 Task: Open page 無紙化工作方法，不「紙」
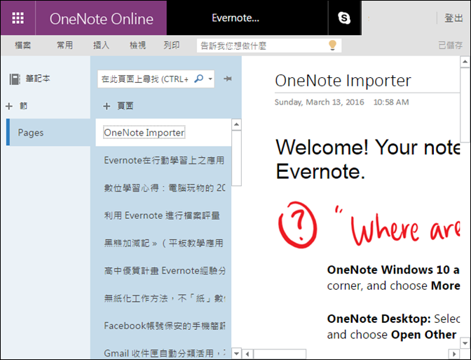pyautogui.click(x=163, y=298)
